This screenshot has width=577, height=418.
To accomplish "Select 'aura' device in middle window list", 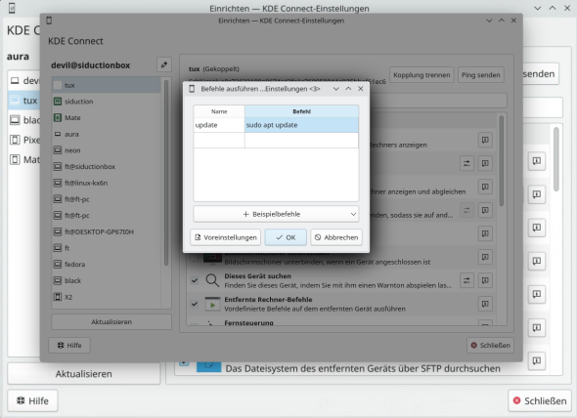I will (x=107, y=134).
